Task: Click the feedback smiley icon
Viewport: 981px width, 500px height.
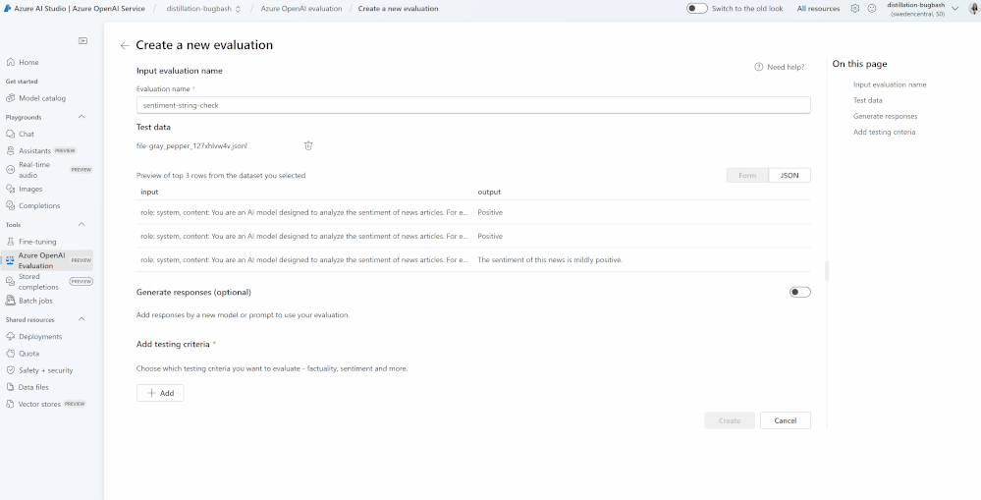Action: pos(872,9)
